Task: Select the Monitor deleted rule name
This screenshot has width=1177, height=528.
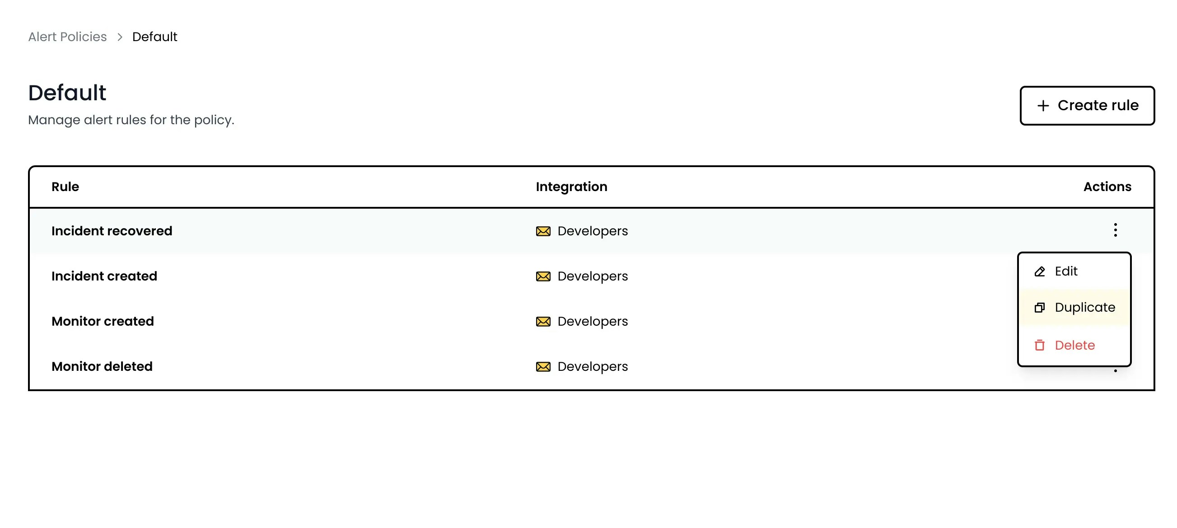Action: (102, 367)
